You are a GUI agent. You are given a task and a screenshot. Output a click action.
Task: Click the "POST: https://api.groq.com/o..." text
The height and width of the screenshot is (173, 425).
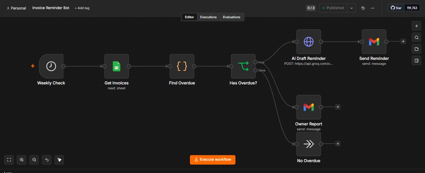coord(309,64)
